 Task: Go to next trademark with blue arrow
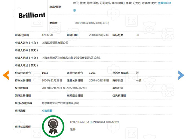click(181, 75)
